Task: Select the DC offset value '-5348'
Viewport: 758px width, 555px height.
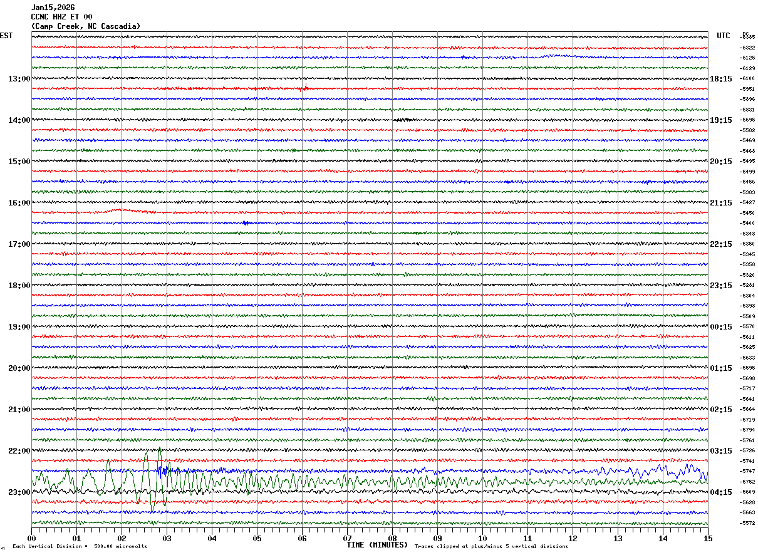Action: tap(747, 234)
